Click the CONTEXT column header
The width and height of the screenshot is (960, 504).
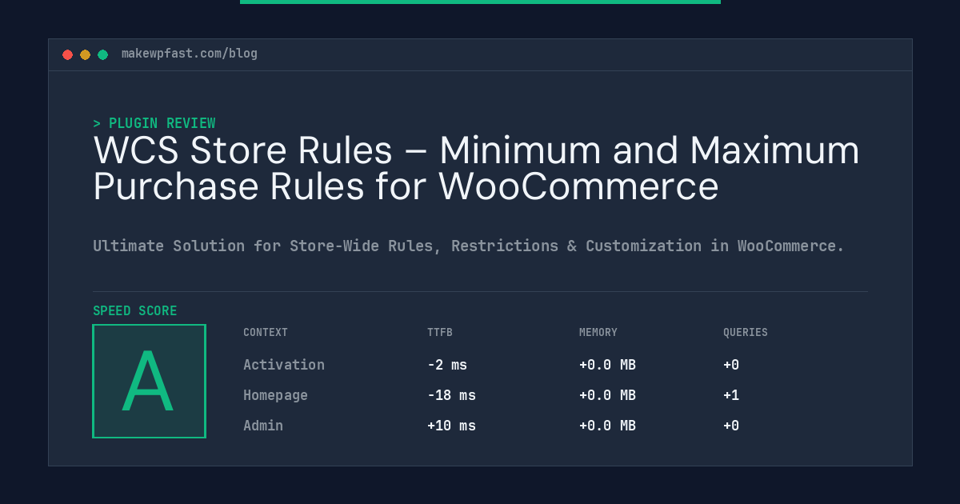click(x=266, y=333)
